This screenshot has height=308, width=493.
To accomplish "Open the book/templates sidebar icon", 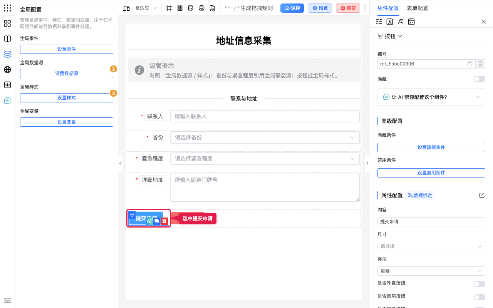I will point(7,39).
